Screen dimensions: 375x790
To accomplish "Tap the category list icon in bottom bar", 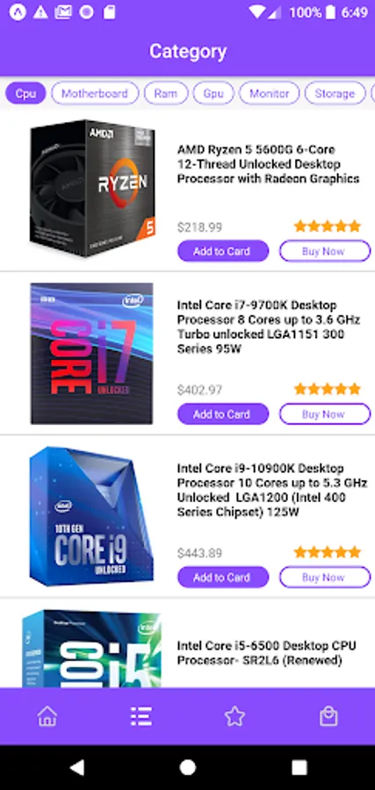I will click(x=141, y=715).
